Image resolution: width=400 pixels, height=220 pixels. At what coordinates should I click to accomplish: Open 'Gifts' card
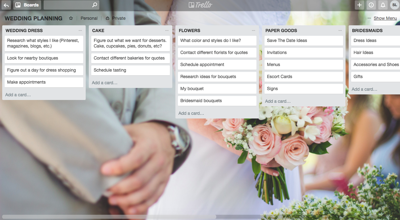(x=376, y=77)
